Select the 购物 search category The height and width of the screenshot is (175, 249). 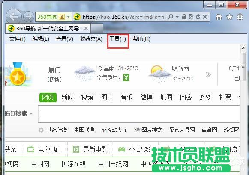[205, 97]
